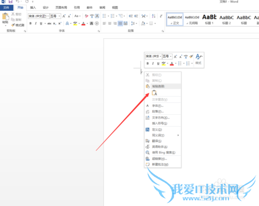Open the Font dialog launcher
This screenshot has height=206, width=259.
(99, 31)
